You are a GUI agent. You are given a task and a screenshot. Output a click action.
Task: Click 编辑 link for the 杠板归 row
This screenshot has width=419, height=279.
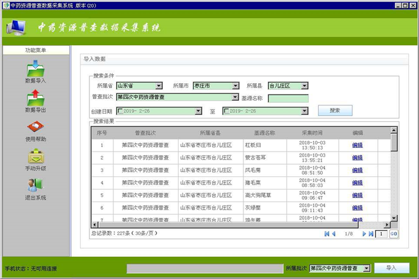tap(358, 145)
